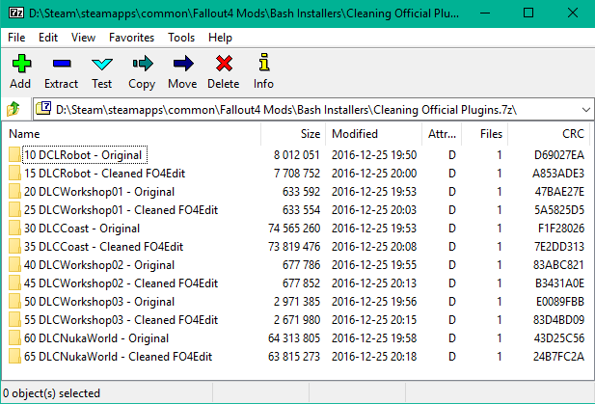Select 15 DLCRobot - Cleaned FO4Edit name
This screenshot has width=595, height=404.
105,174
